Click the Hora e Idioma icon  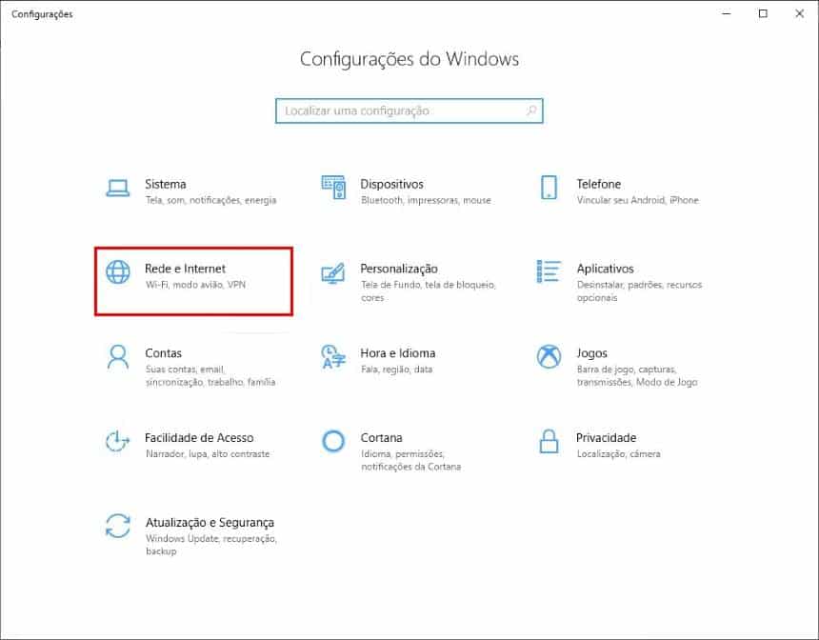click(x=333, y=356)
